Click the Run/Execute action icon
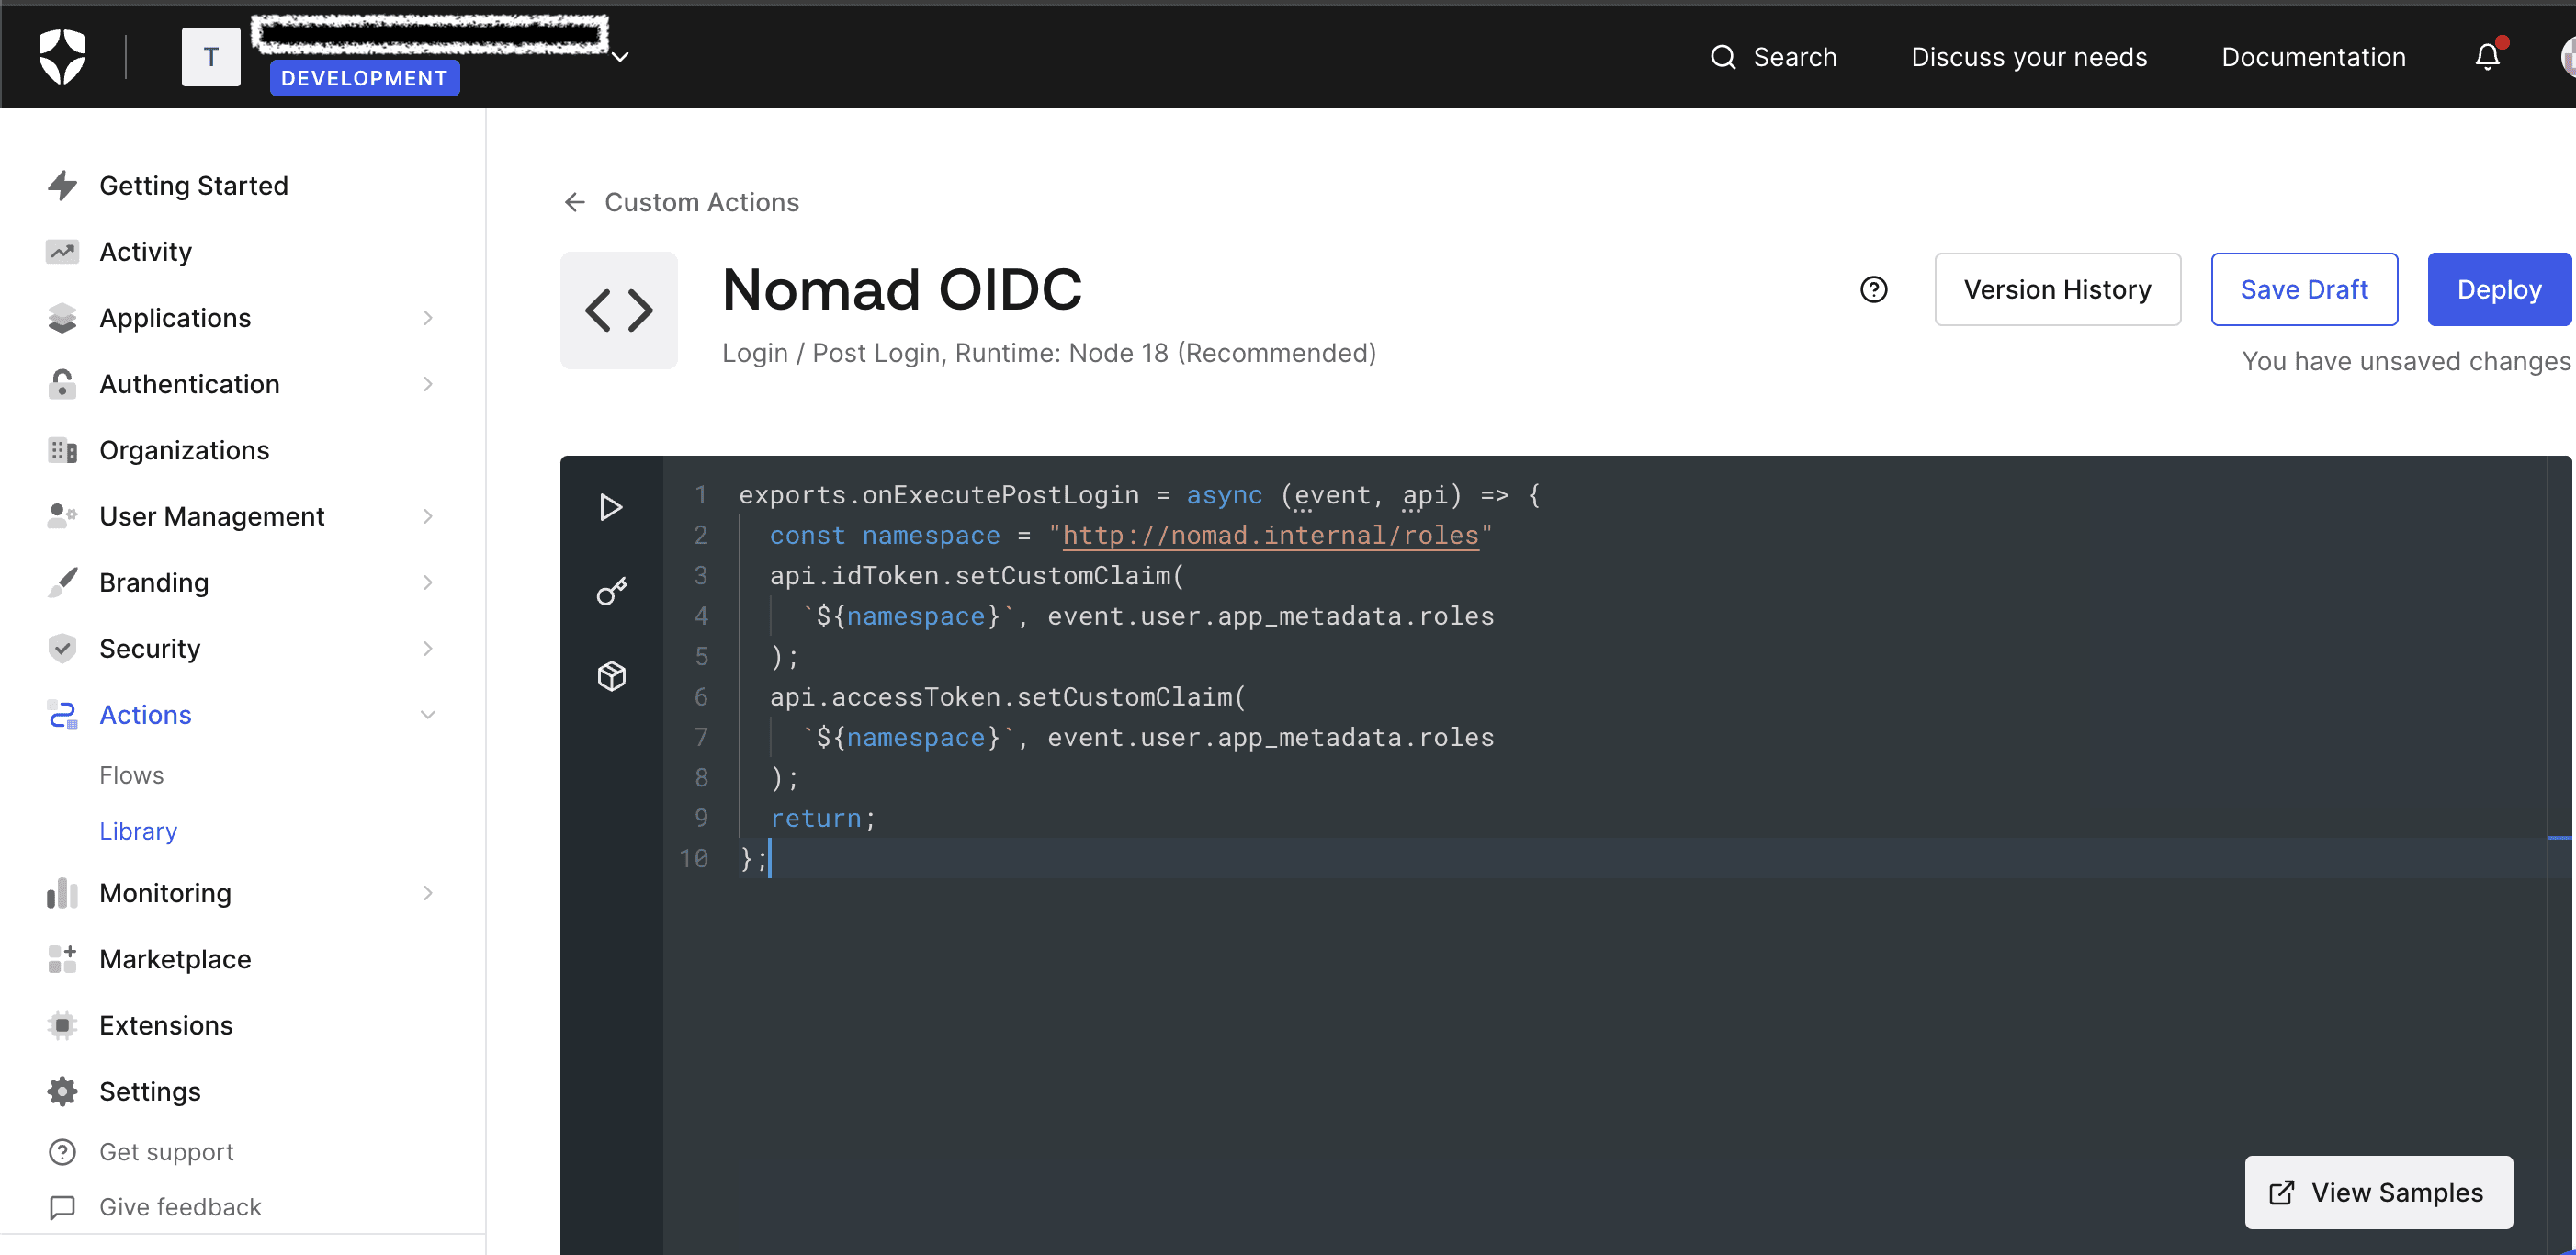 (x=611, y=506)
